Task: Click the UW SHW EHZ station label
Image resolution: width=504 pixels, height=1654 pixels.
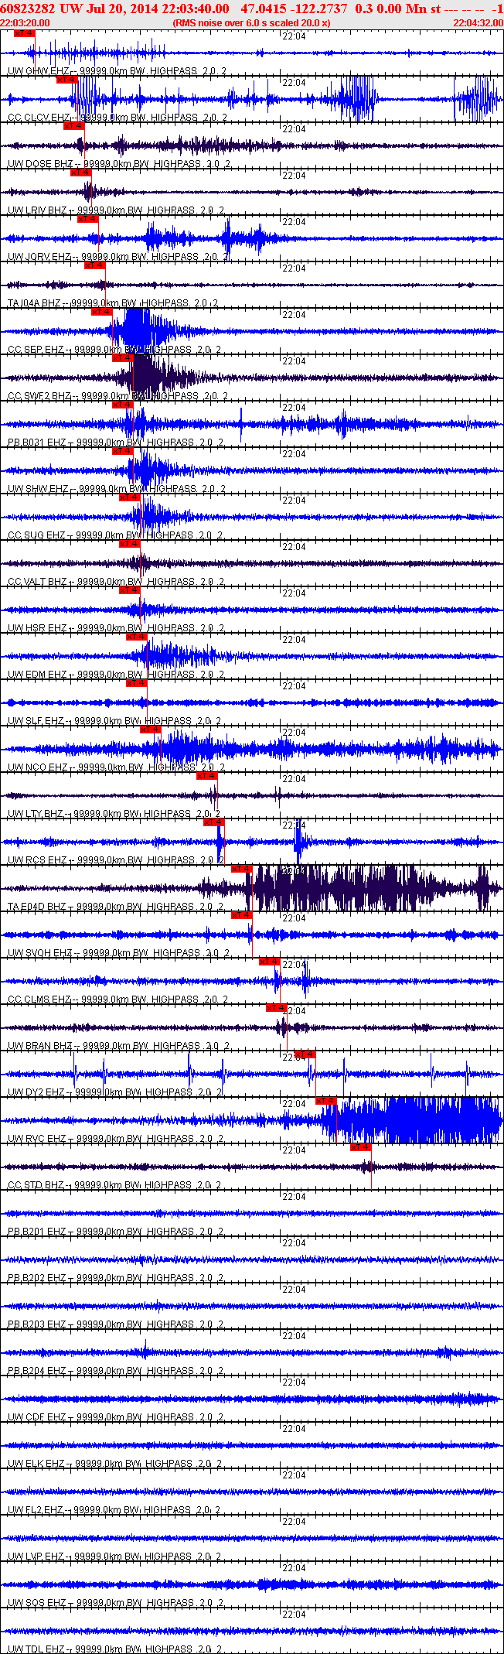Action: coord(38,489)
